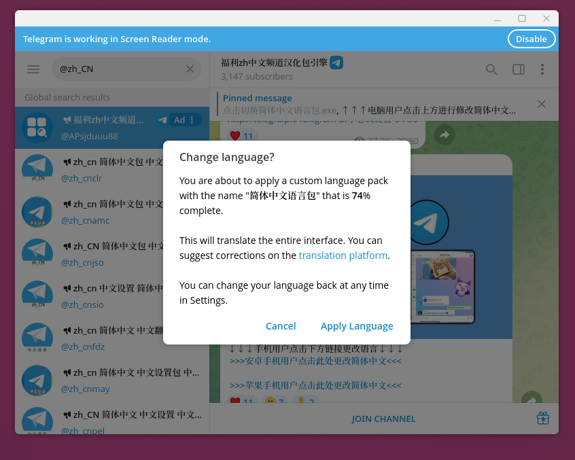Clear the @zh_CN search text
The image size is (575, 460).
pyautogui.click(x=190, y=69)
